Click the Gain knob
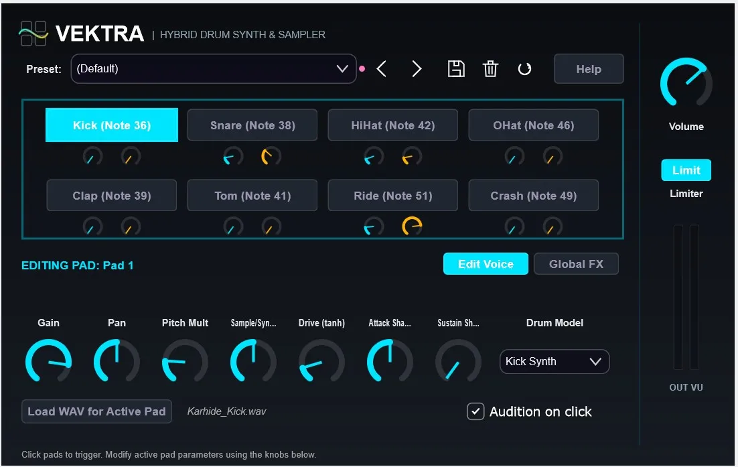This screenshot has width=738, height=467. [x=48, y=362]
